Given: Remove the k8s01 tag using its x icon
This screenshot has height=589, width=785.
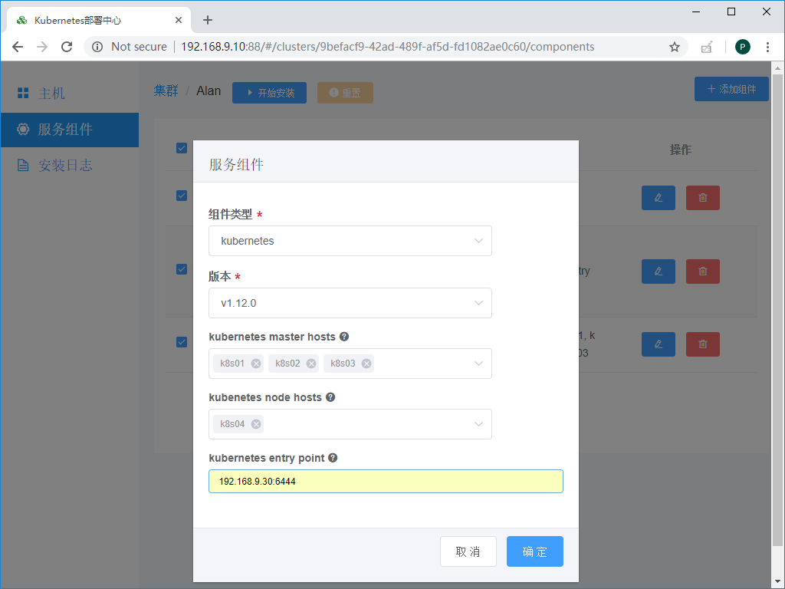Looking at the screenshot, I should tap(255, 363).
